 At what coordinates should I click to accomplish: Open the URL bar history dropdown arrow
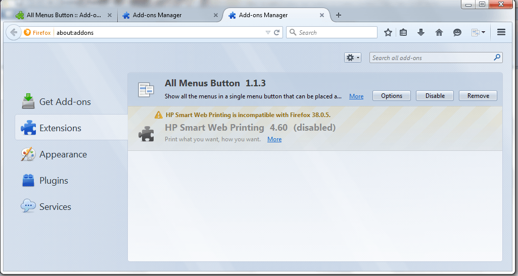[268, 32]
